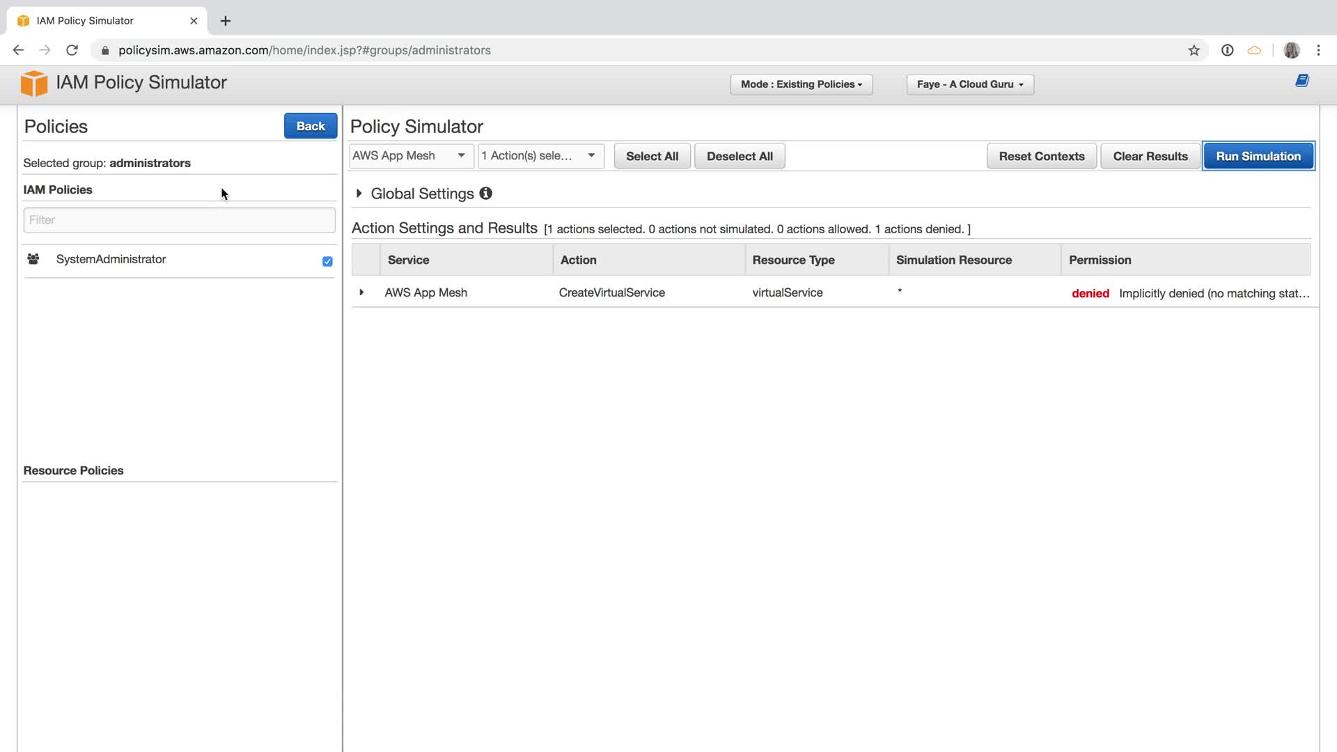Screen dimensions: 1337x752
Task: Bookmark page with star icon
Action: [1194, 50]
